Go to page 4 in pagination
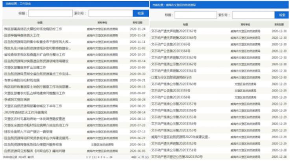This screenshot has height=166, width=292. (x=98, y=157)
